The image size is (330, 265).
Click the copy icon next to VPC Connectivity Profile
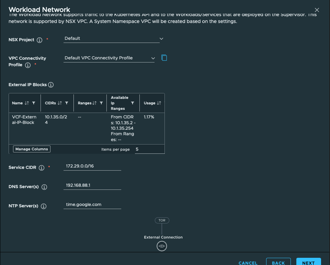pyautogui.click(x=164, y=58)
